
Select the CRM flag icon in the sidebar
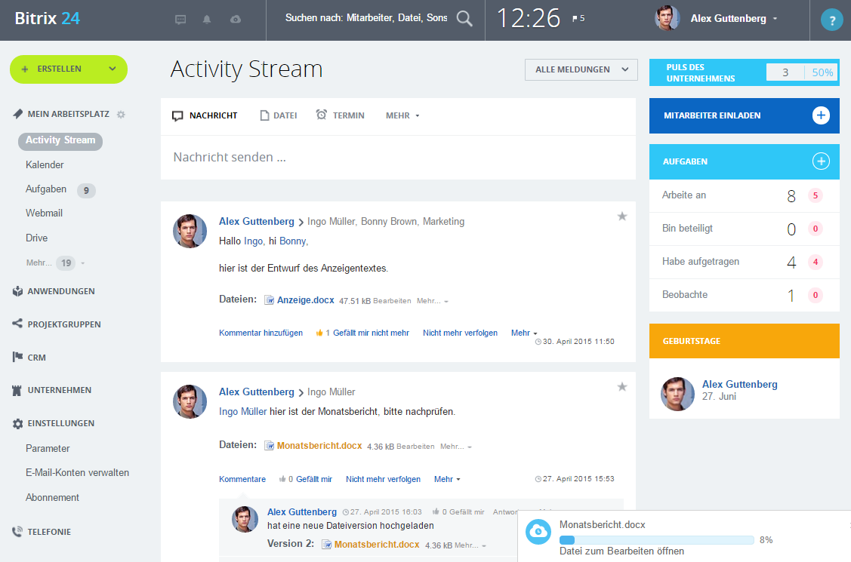tap(17, 357)
